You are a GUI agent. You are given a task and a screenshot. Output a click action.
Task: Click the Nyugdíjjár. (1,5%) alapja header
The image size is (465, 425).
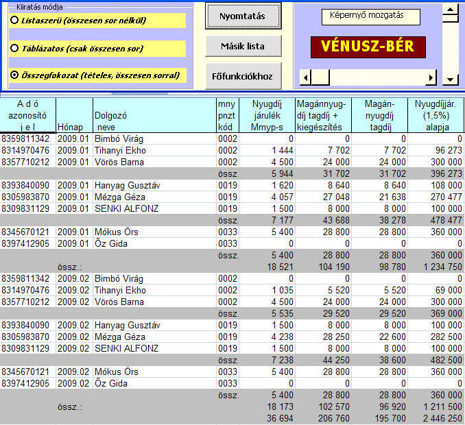tap(436, 115)
